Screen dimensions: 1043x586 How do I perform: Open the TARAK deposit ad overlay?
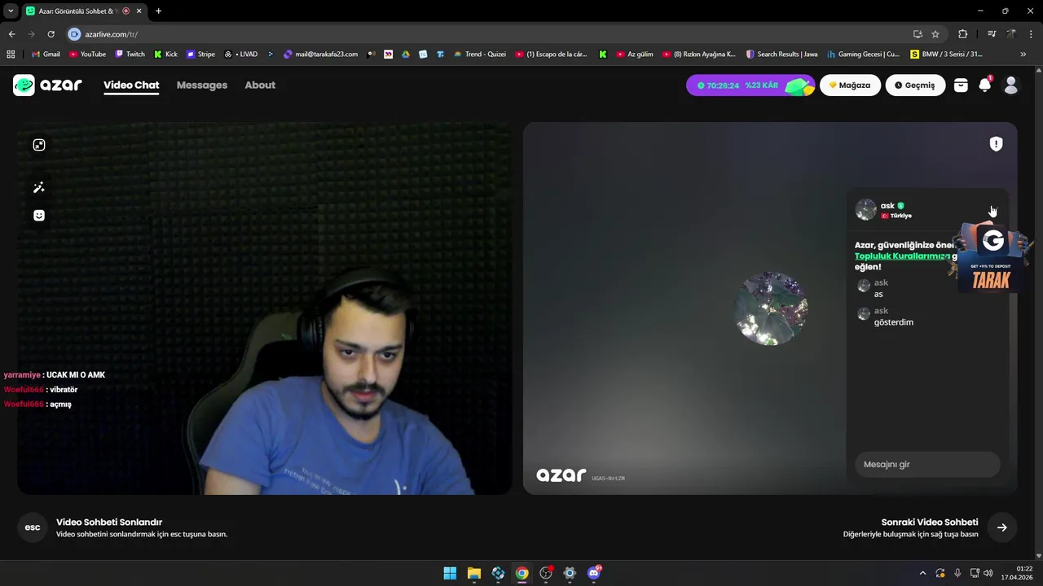click(x=991, y=260)
